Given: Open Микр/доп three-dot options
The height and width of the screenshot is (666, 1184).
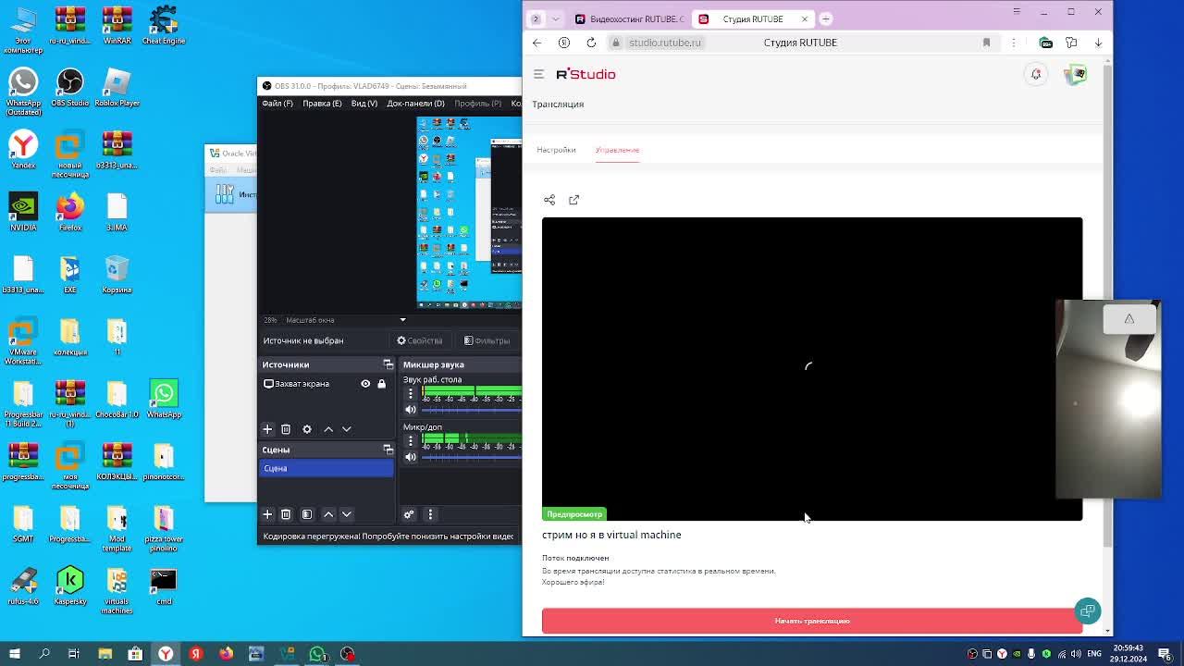Looking at the screenshot, I should coord(411,441).
